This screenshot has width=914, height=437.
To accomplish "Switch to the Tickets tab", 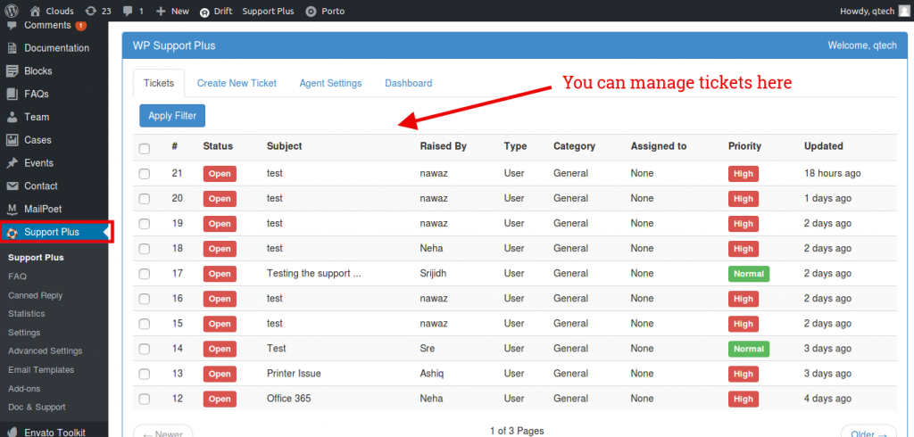I will click(159, 83).
